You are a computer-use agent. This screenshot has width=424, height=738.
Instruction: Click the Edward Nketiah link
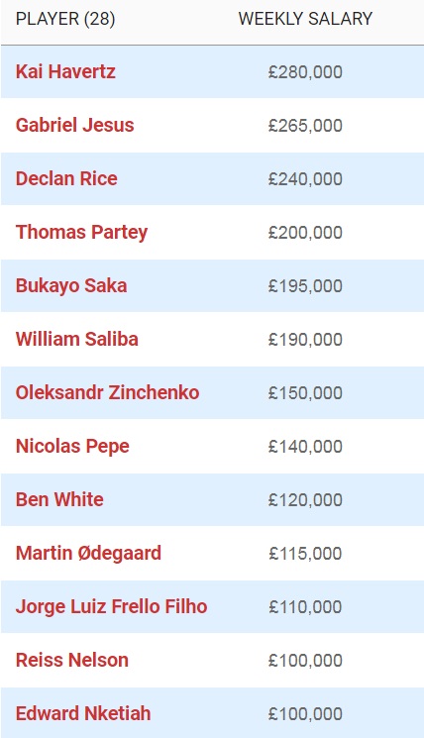click(83, 714)
